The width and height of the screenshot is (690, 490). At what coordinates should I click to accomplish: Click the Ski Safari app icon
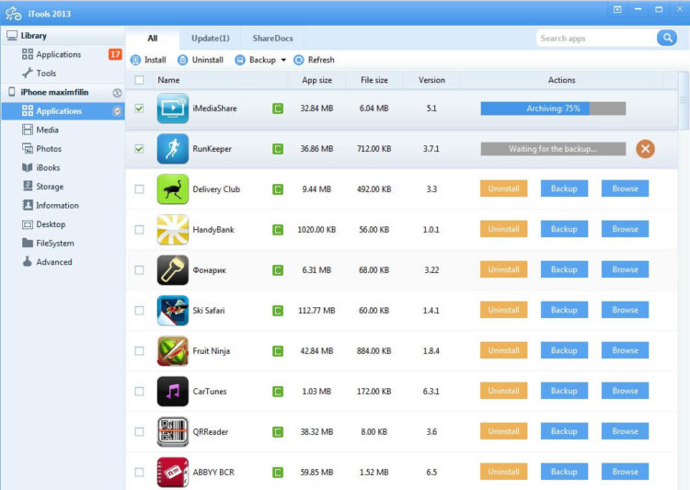173,311
